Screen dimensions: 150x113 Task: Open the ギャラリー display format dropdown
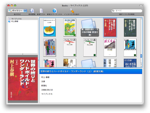pyautogui.click(x=17, y=10)
